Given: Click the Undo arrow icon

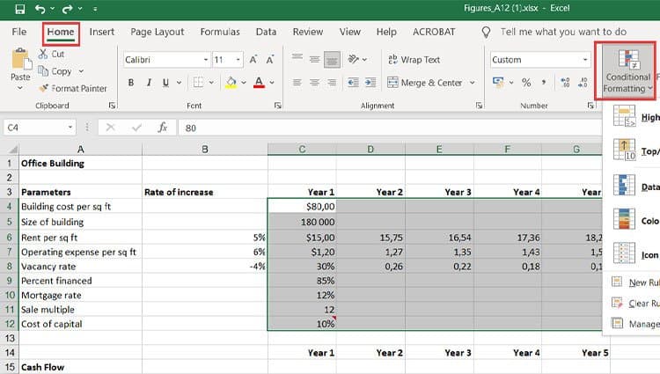Looking at the screenshot, I should pyautogui.click(x=40, y=9).
